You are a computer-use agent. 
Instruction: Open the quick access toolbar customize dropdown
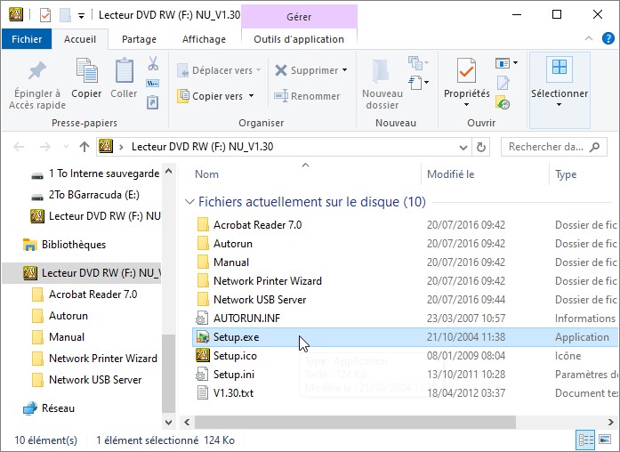[x=81, y=16]
